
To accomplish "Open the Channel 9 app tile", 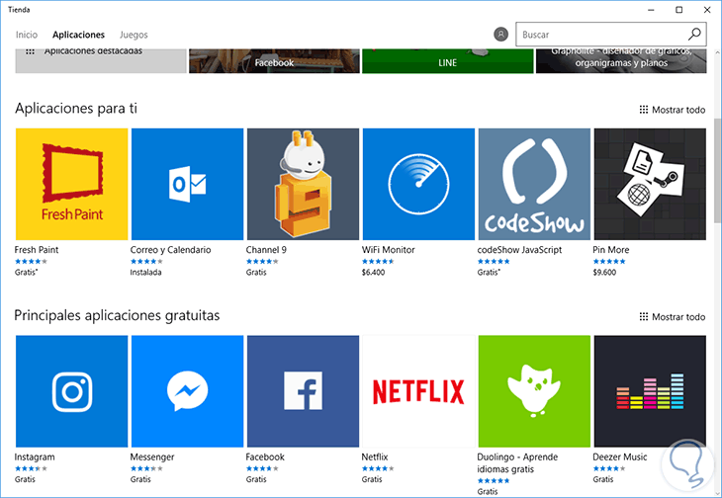I will tap(303, 184).
